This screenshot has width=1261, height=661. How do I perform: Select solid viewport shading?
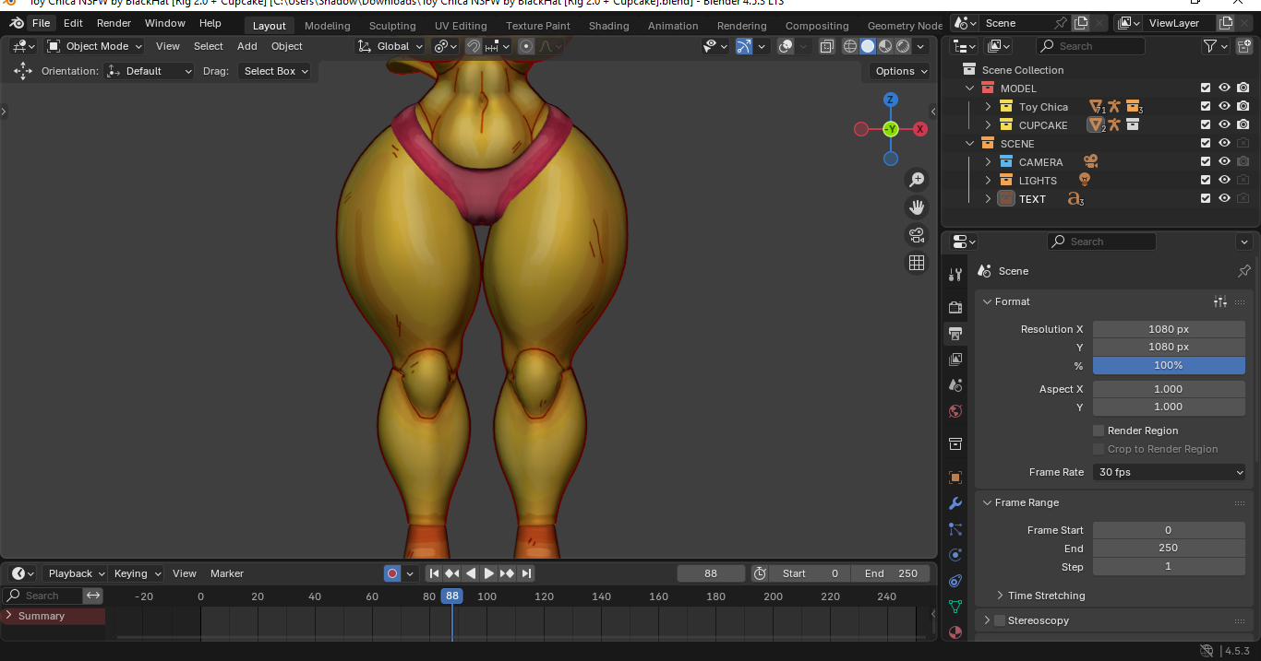tap(868, 46)
